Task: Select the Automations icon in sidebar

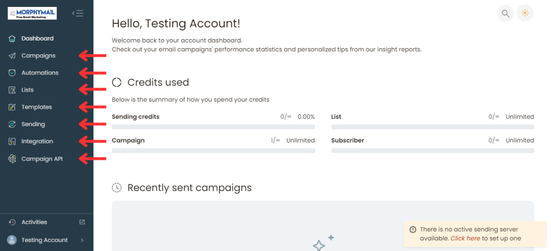Action: pyautogui.click(x=12, y=72)
